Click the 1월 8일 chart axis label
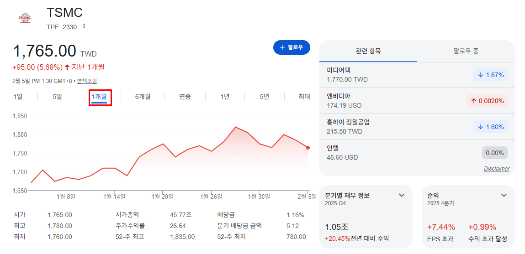Image resolution: width=525 pixels, height=254 pixels. pos(66,197)
